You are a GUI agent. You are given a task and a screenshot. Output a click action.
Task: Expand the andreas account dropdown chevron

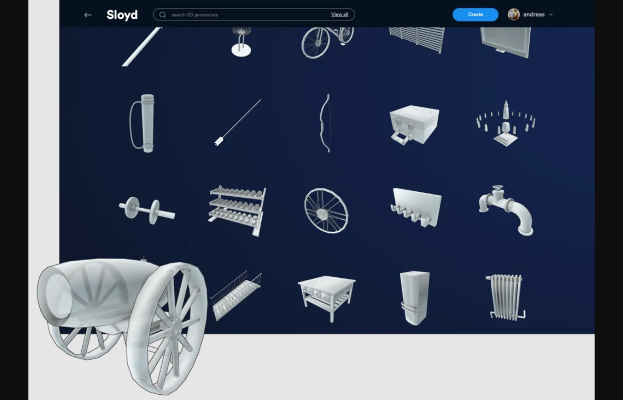pyautogui.click(x=551, y=15)
